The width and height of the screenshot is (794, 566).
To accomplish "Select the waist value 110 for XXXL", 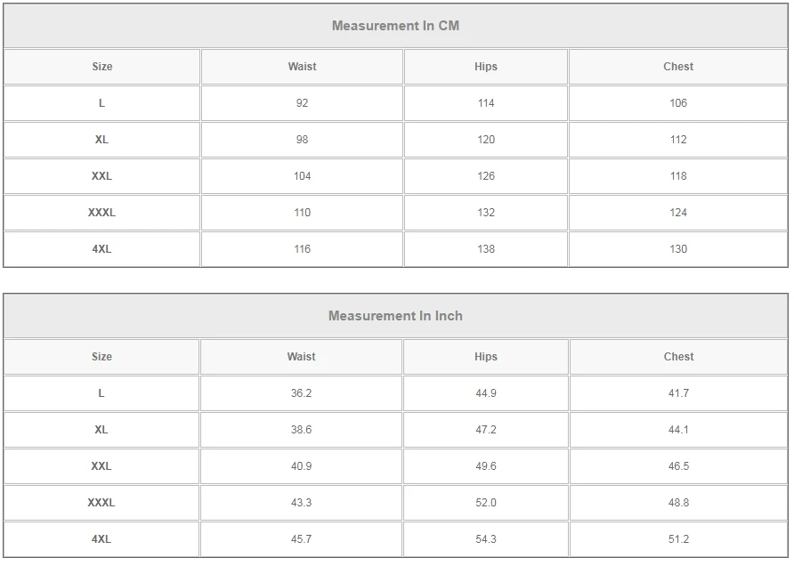I will click(x=302, y=213).
